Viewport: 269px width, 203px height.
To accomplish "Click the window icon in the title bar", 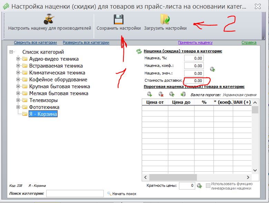I will click(x=6, y=6).
